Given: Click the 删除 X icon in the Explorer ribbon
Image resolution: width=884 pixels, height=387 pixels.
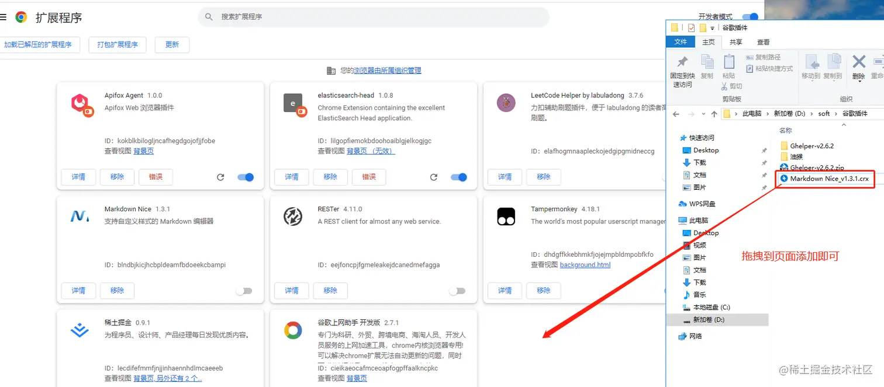Looking at the screenshot, I should [858, 61].
